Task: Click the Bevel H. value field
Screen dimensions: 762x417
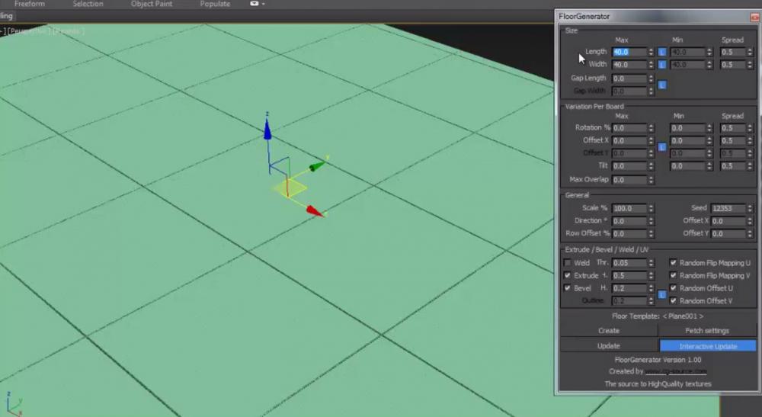Action: tap(629, 288)
